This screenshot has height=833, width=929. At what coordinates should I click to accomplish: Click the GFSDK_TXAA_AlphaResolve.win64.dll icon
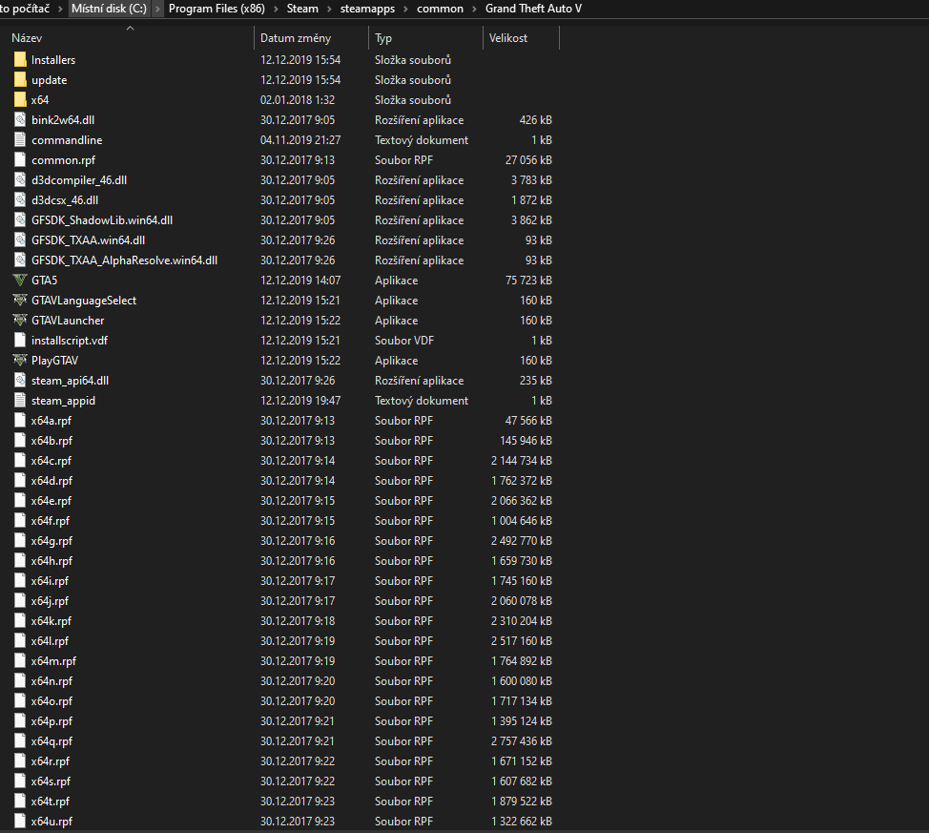point(20,260)
